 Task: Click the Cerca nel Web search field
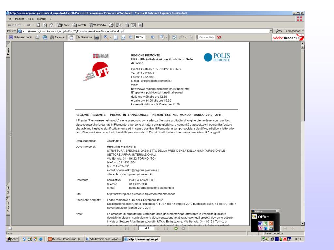[206, 37]
